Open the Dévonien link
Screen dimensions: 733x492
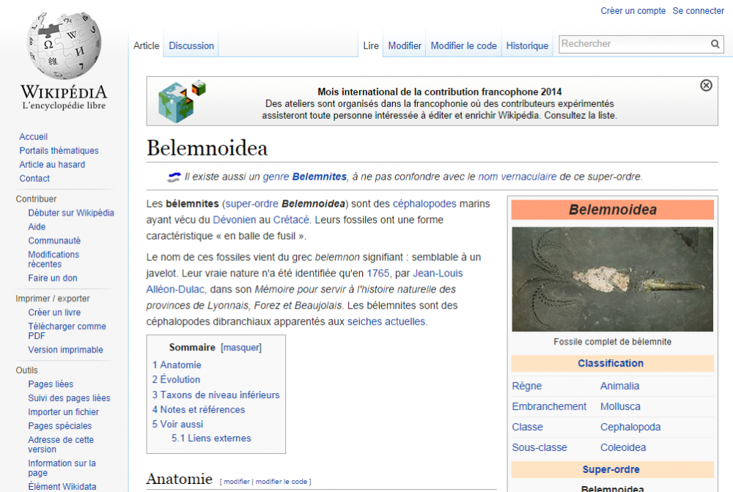pos(235,220)
